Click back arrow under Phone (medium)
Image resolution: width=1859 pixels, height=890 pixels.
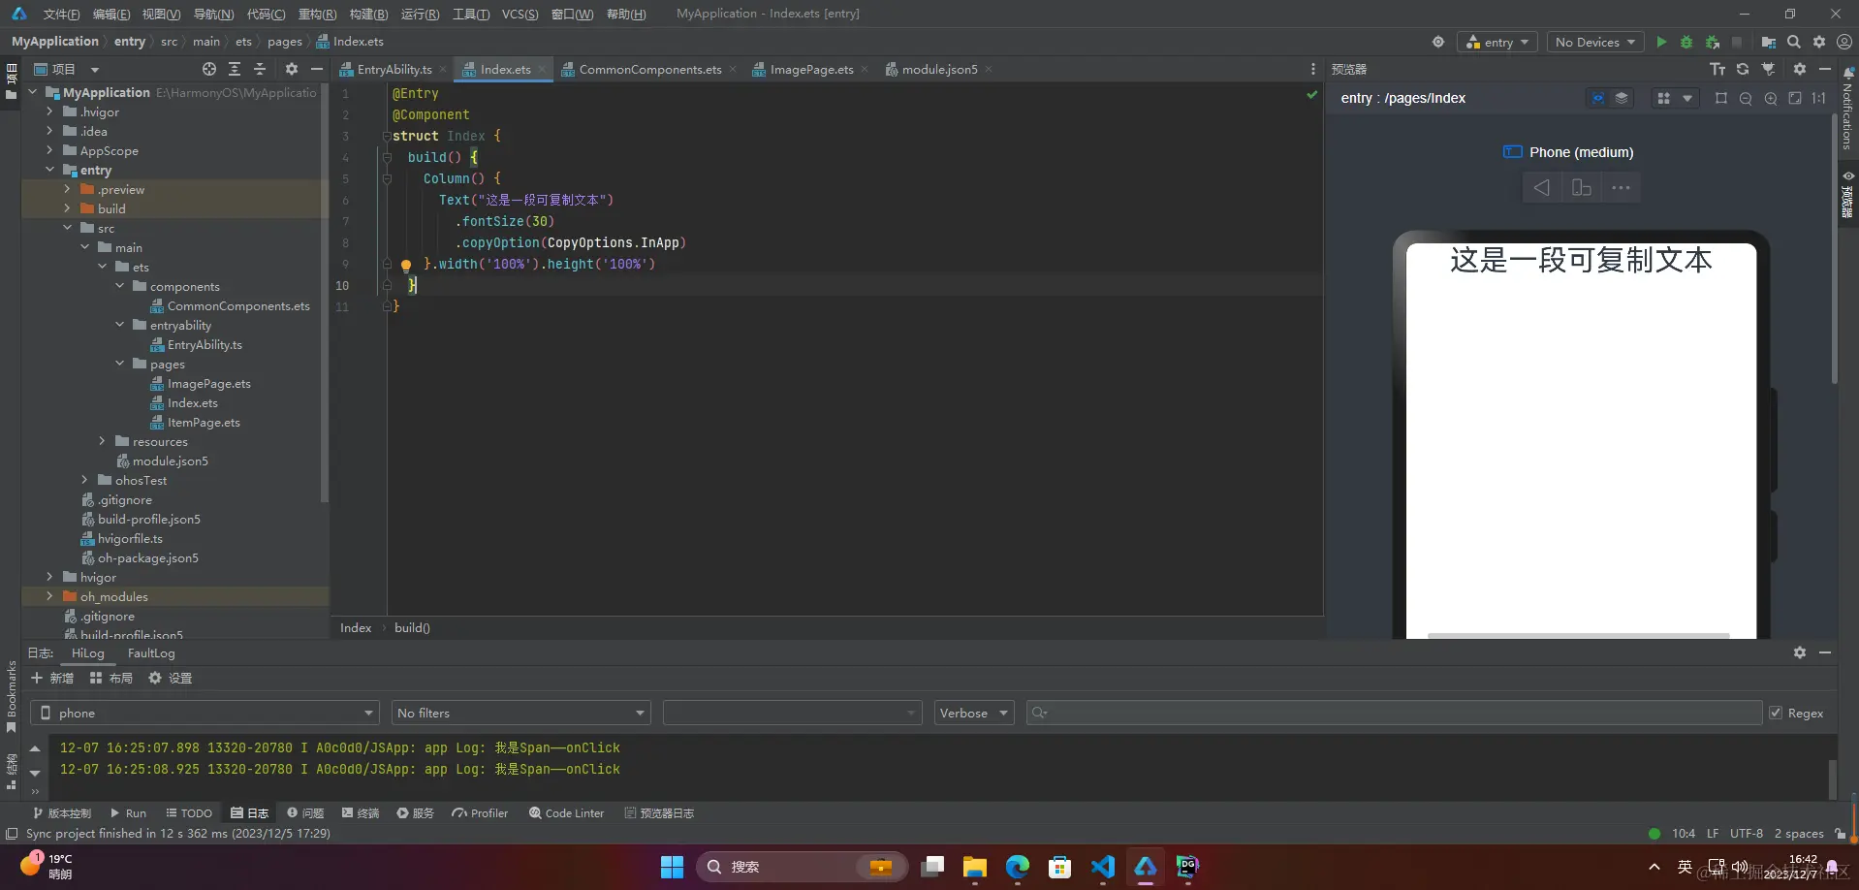coord(1542,187)
